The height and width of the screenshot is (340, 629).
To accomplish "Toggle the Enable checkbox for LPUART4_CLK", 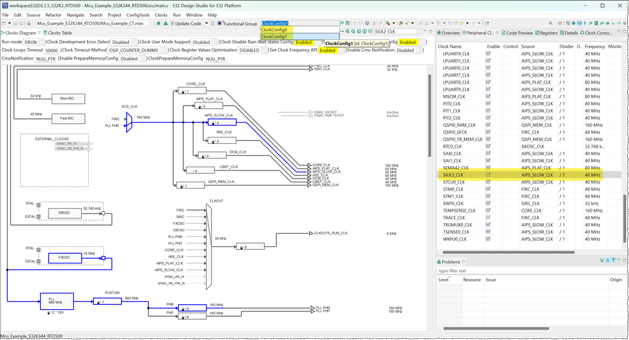I will point(488,53).
